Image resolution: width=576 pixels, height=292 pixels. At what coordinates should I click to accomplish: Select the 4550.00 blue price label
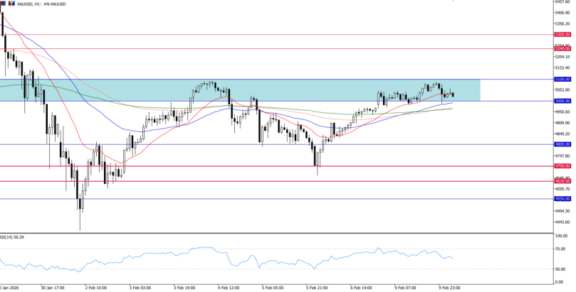click(x=562, y=199)
